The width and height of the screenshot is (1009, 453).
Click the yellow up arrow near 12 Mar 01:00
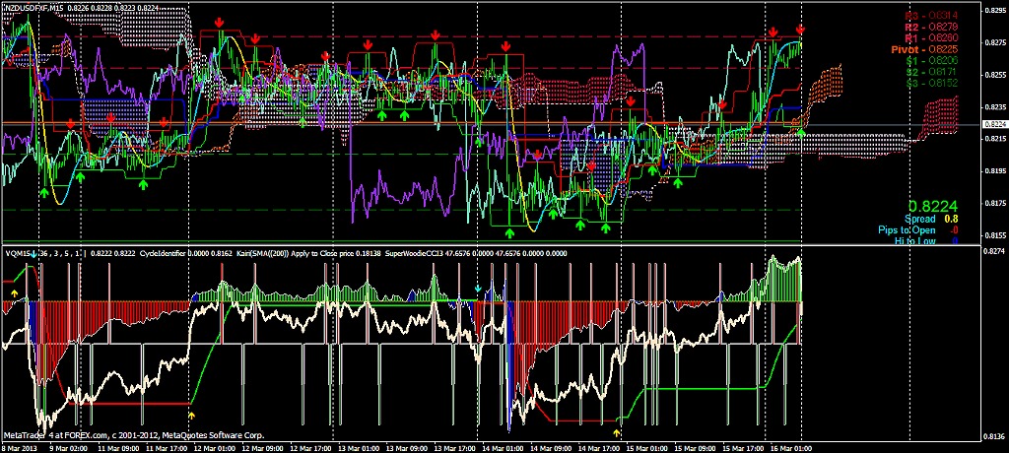click(x=191, y=417)
